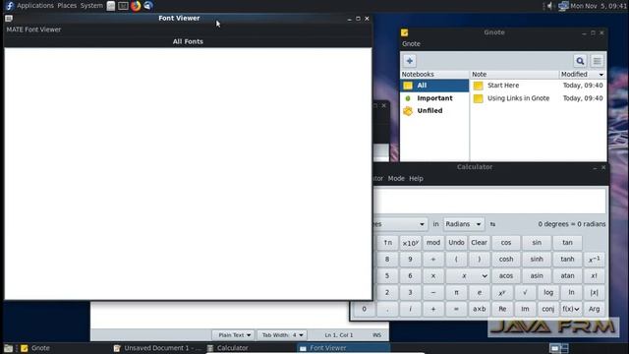Click the a×b factorize button
The image size is (629, 354).
(479, 309)
